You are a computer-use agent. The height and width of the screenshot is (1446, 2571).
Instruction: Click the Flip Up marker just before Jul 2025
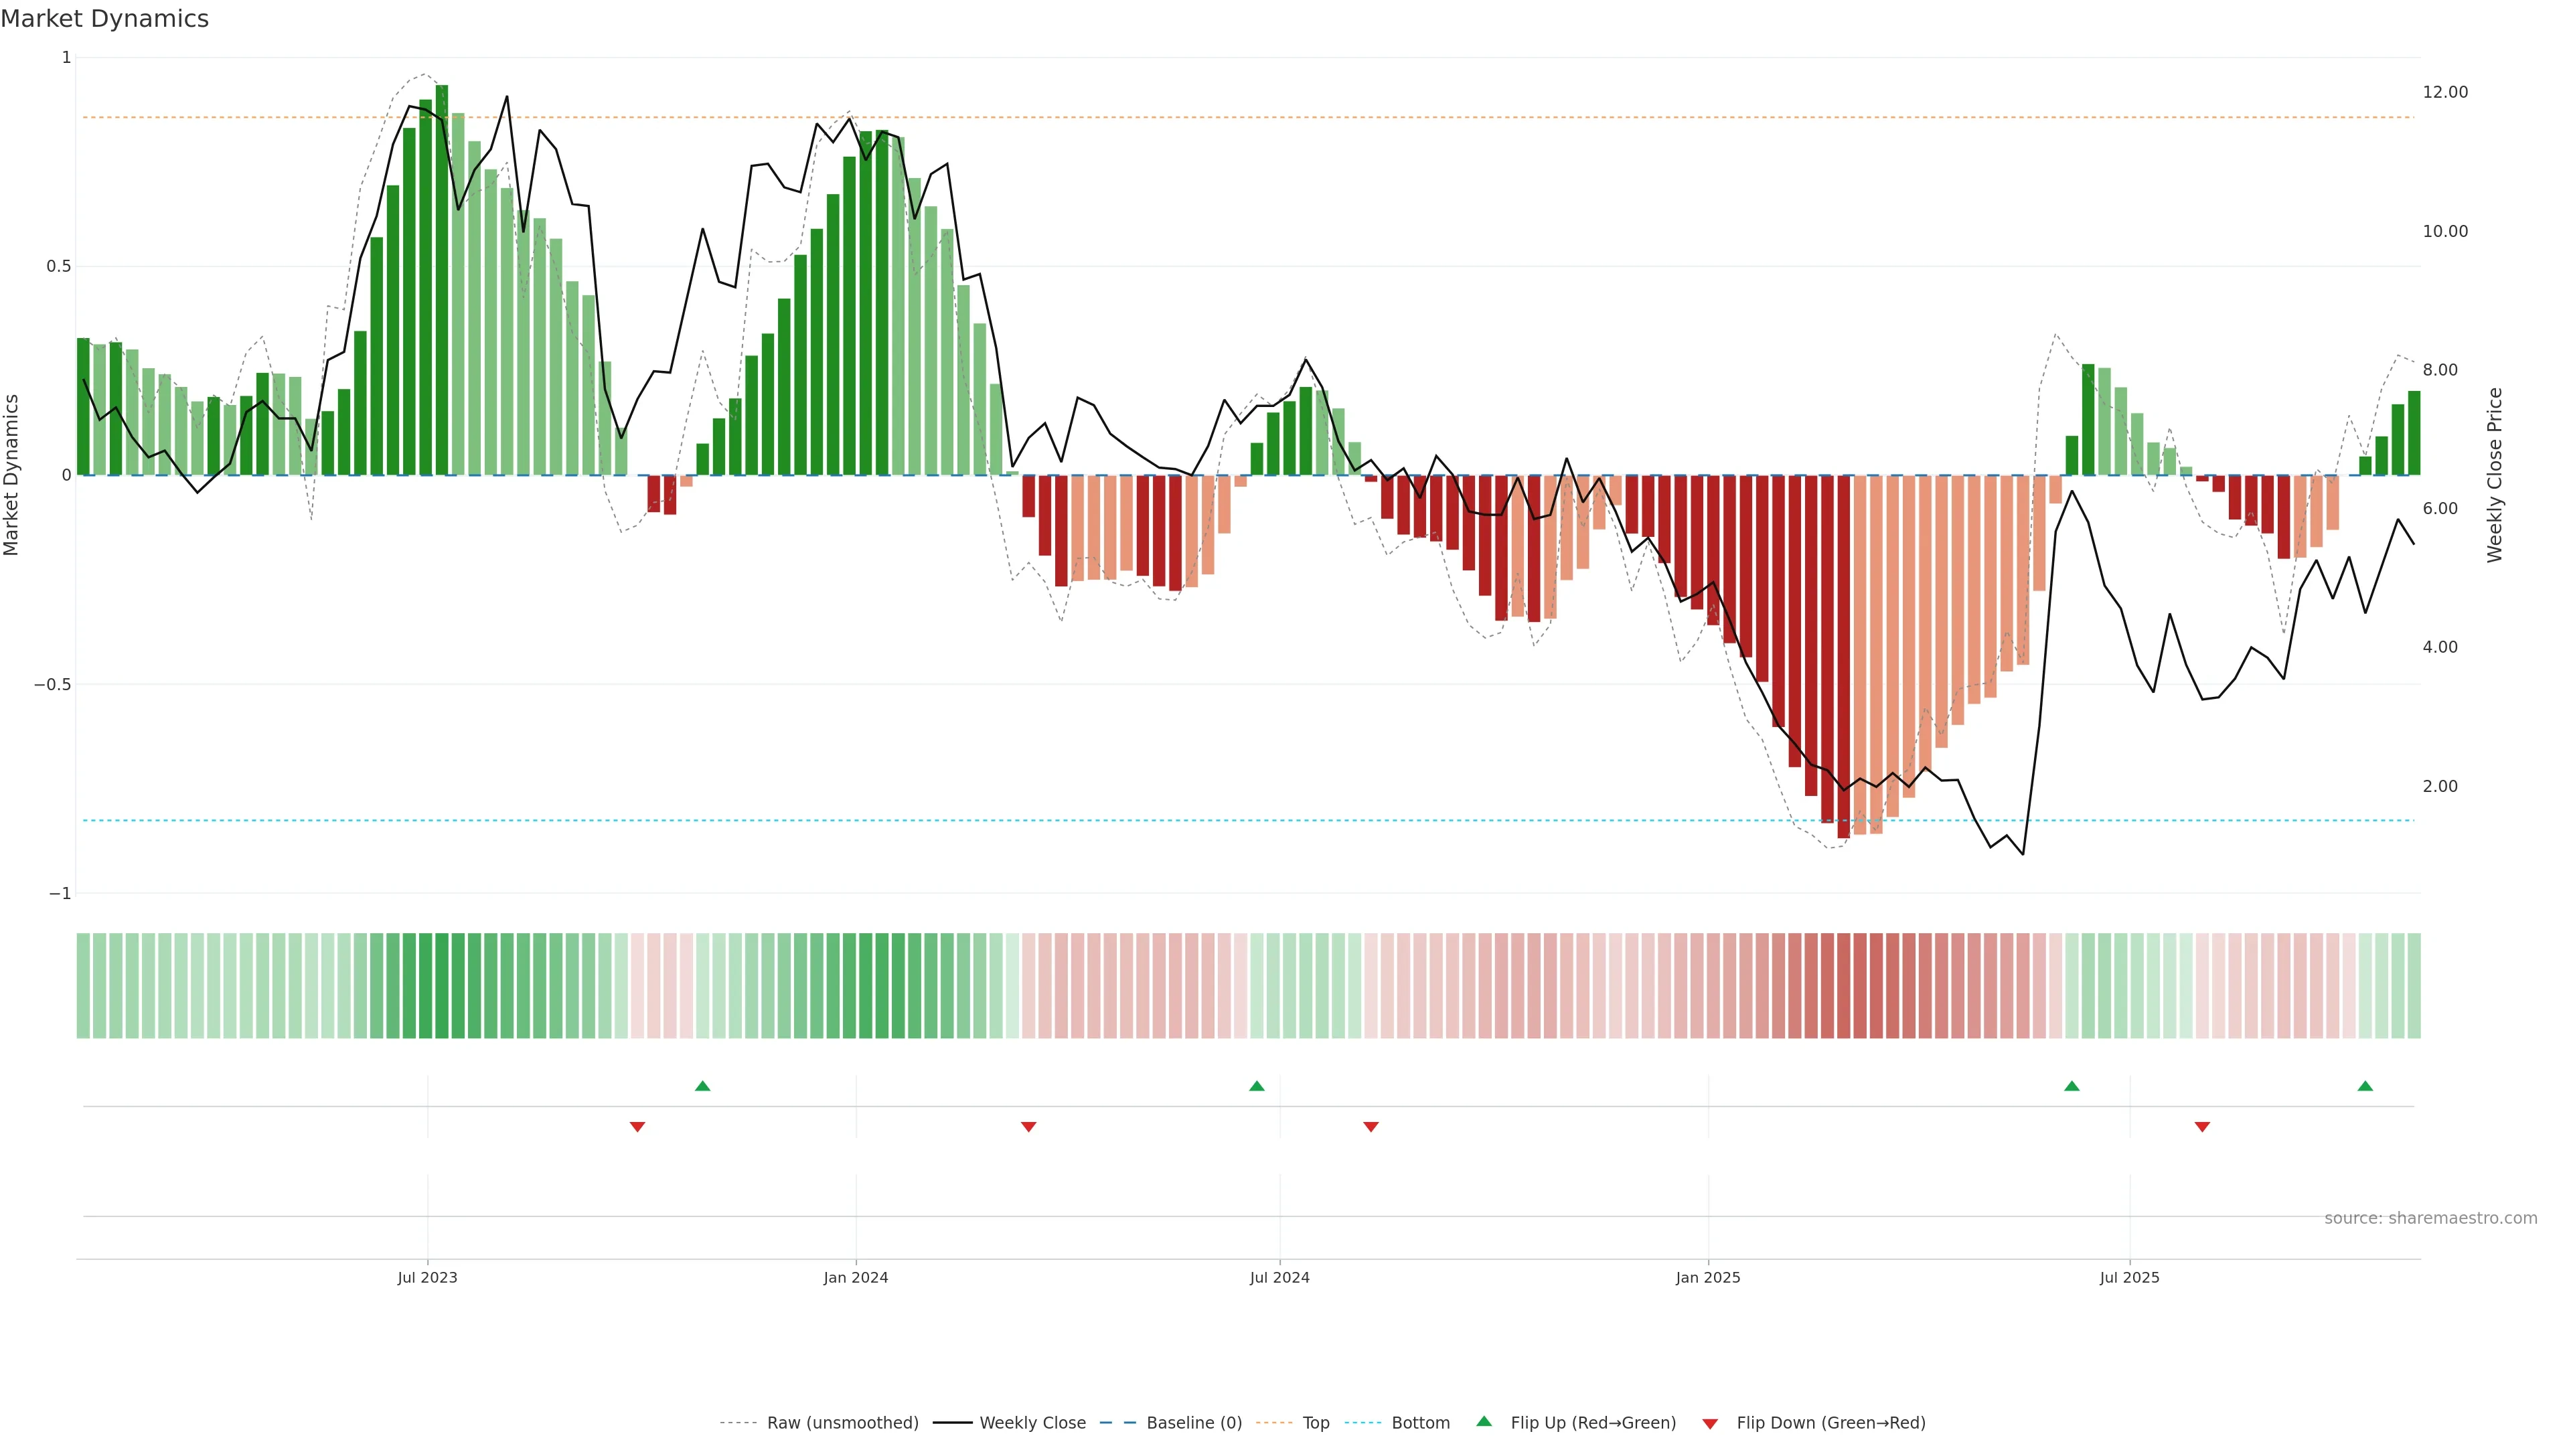[x=2072, y=1086]
